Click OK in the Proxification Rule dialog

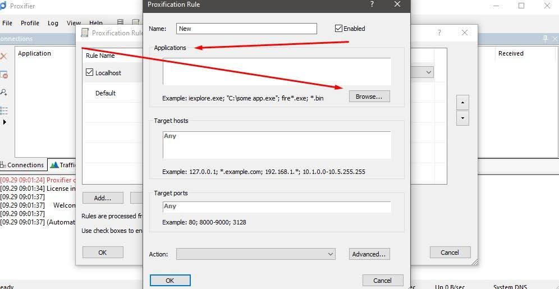point(170,281)
